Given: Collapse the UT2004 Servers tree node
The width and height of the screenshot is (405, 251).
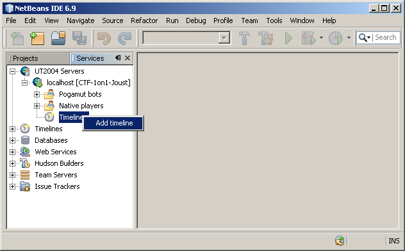Looking at the screenshot, I should [x=12, y=71].
